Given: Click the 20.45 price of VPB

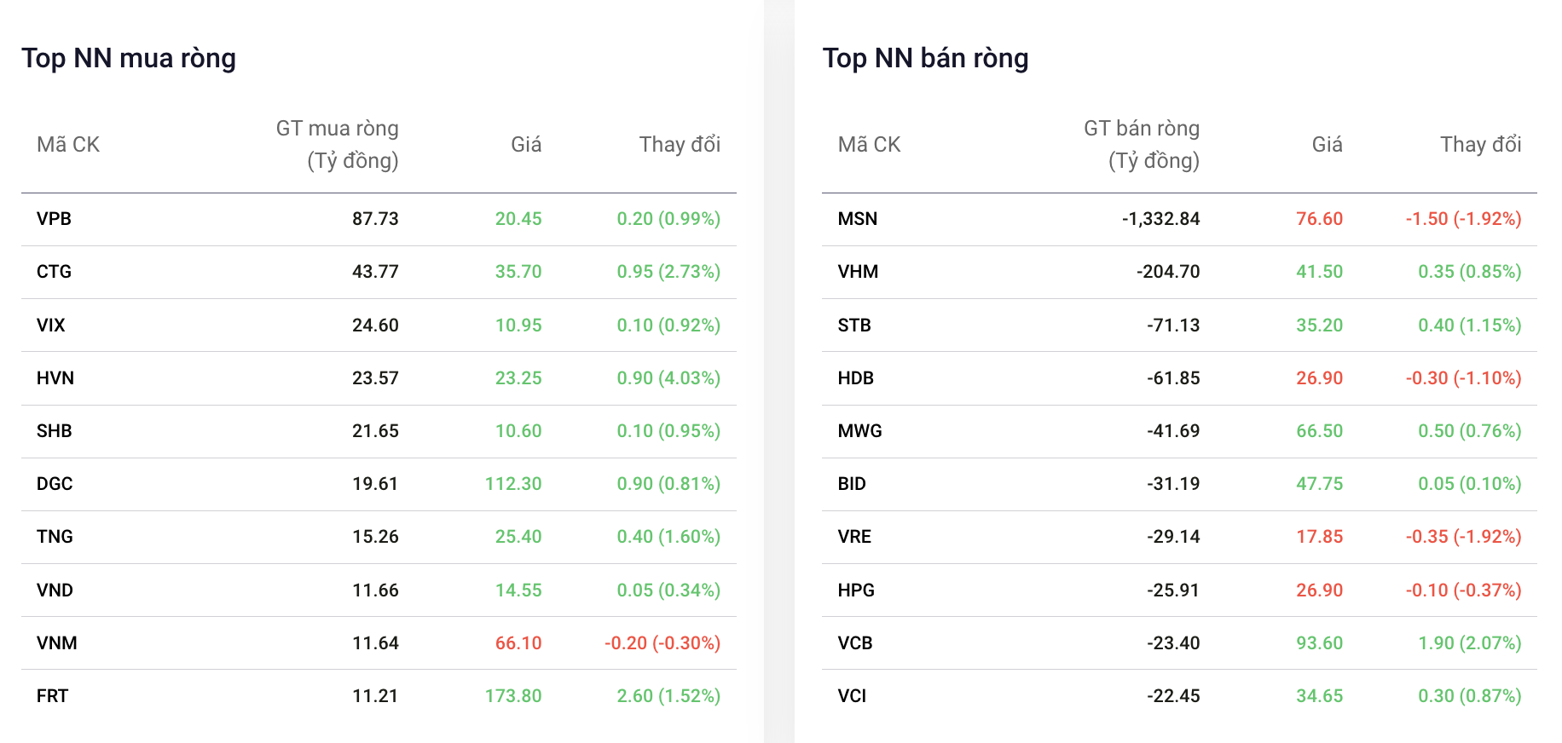Looking at the screenshot, I should click(x=518, y=219).
